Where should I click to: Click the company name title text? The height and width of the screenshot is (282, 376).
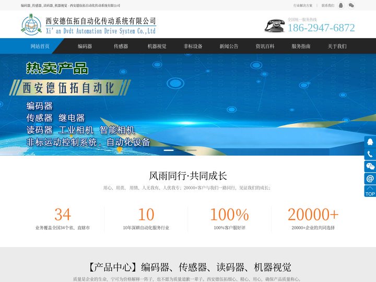101,21
